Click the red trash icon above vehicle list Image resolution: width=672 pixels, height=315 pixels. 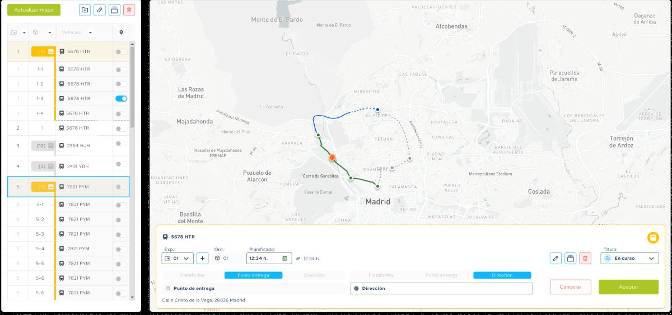(x=129, y=9)
